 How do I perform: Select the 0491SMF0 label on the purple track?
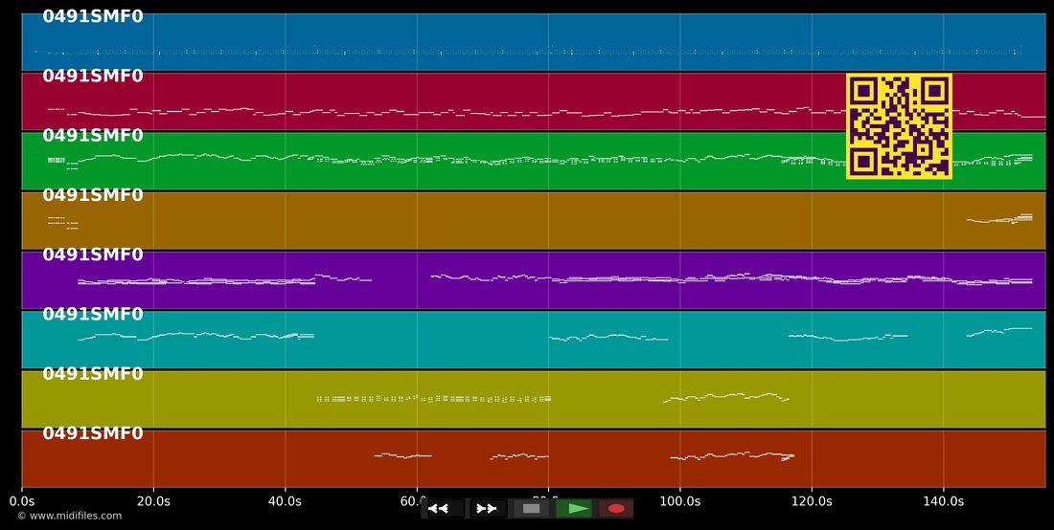(93, 254)
